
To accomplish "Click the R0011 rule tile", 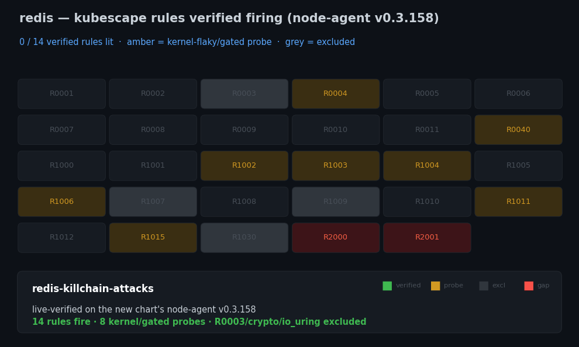I will click(427, 130).
